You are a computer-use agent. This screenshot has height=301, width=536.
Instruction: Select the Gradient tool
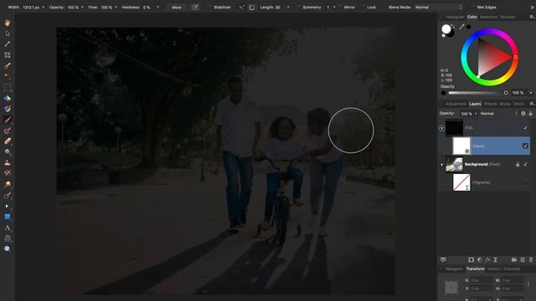pos(8,110)
